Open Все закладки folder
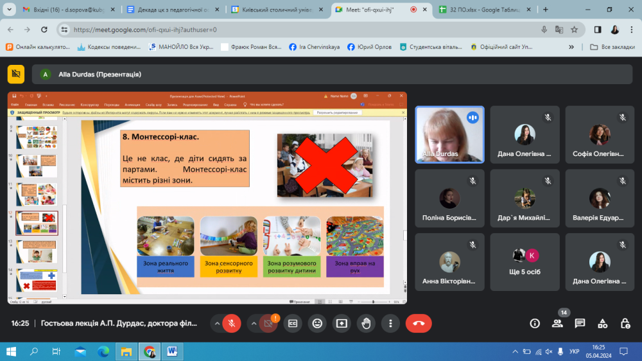642x361 pixels. point(612,47)
